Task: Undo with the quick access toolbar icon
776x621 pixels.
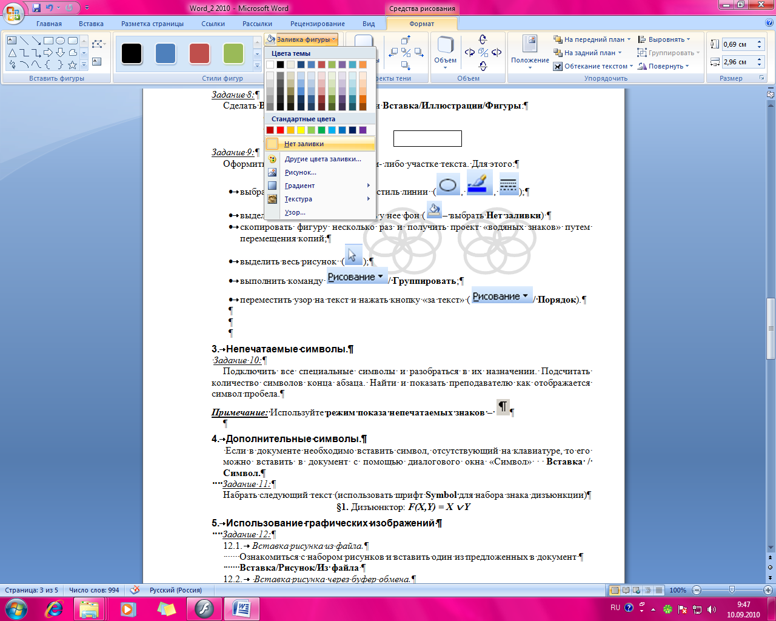Action: click(x=50, y=8)
